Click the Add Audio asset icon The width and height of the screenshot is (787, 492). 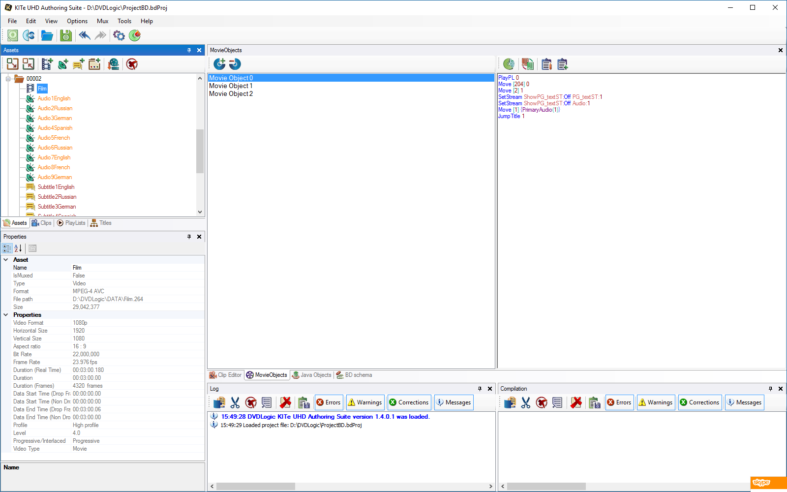click(x=63, y=64)
